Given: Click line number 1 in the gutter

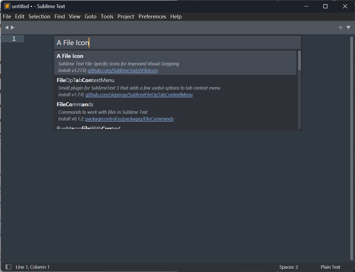Looking at the screenshot, I should (14, 39).
